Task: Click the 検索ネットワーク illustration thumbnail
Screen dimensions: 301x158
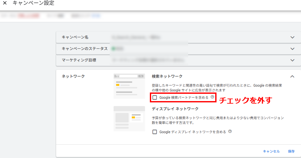Action: tap(129, 86)
